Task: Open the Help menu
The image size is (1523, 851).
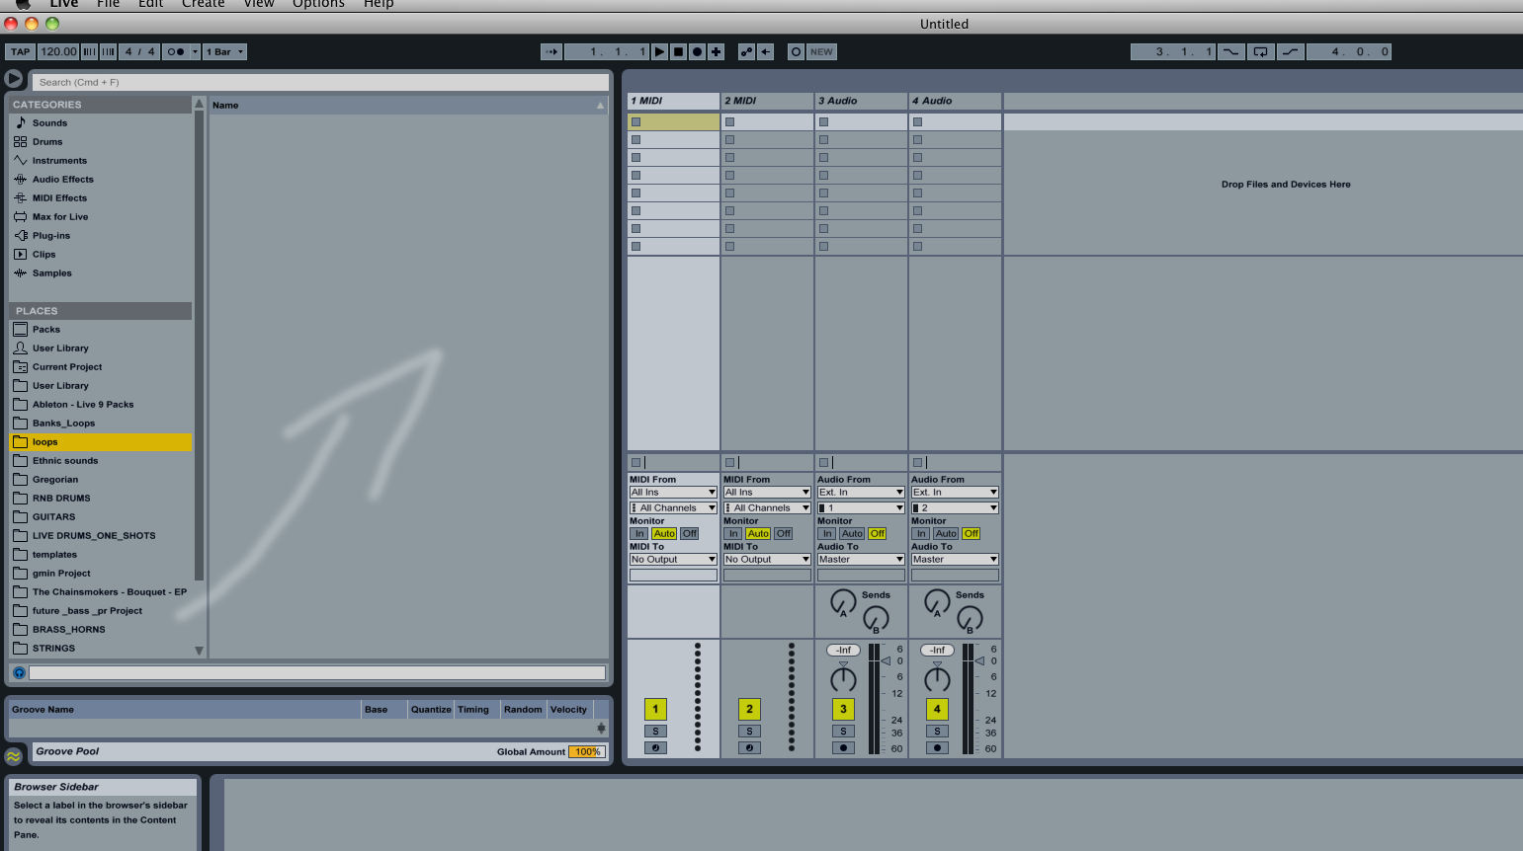Action: [379, 4]
